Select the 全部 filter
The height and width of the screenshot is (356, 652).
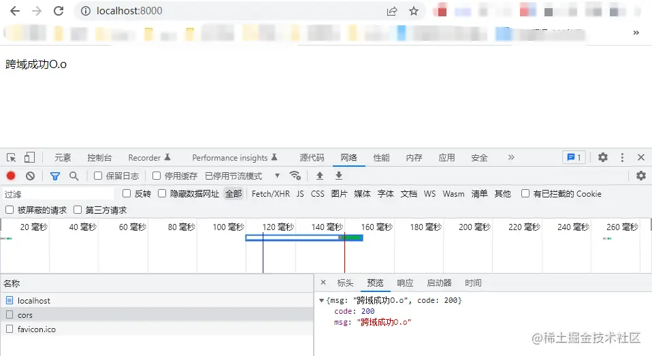(x=233, y=194)
